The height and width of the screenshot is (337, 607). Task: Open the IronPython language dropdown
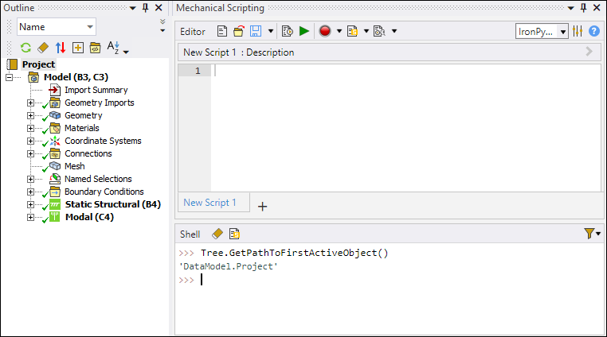(x=542, y=32)
